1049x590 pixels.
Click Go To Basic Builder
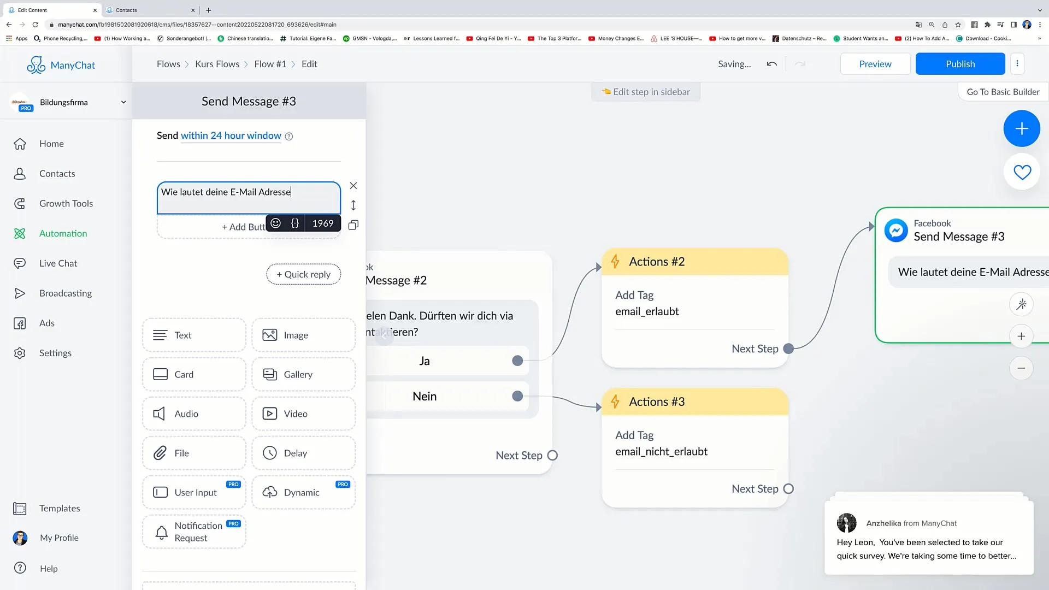click(1003, 92)
